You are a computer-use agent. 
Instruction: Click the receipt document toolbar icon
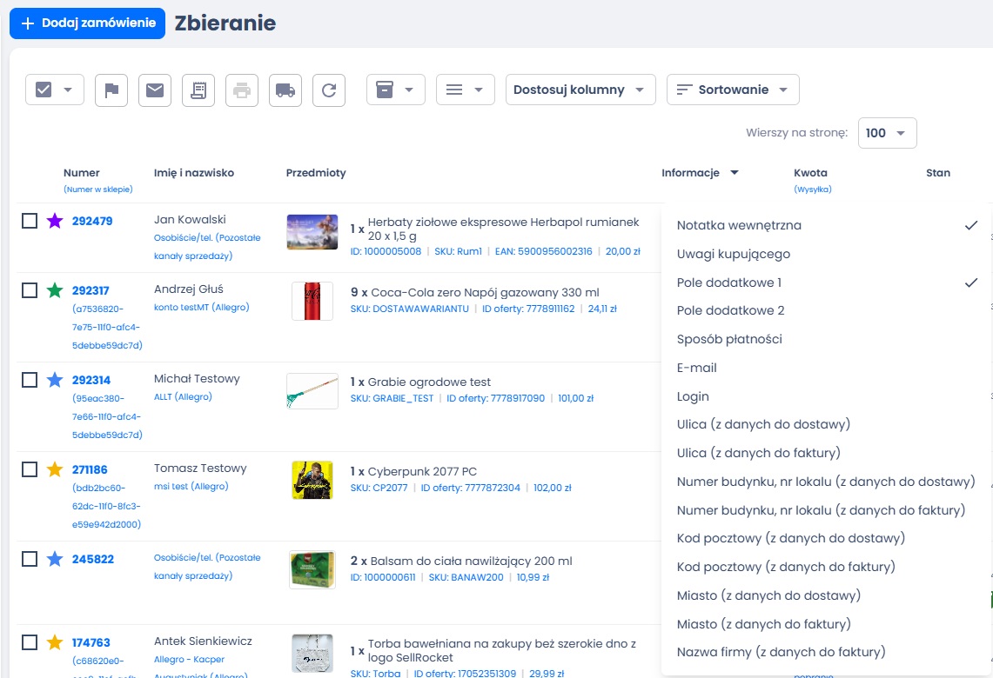[198, 90]
